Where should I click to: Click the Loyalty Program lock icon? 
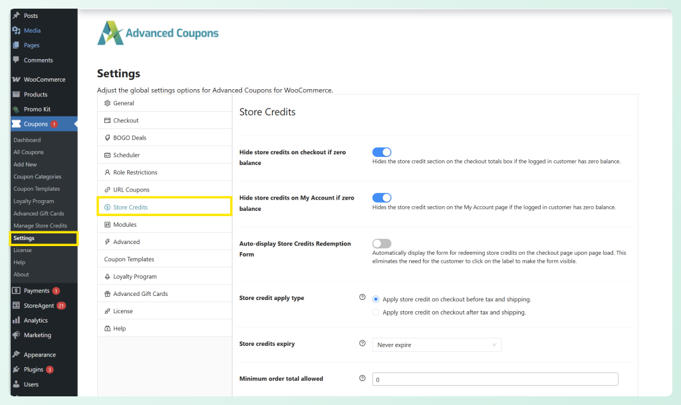pos(106,276)
